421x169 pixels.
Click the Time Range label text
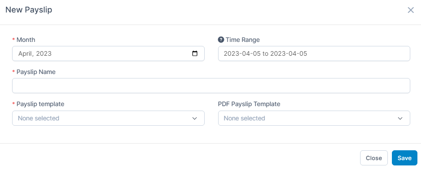tap(243, 40)
